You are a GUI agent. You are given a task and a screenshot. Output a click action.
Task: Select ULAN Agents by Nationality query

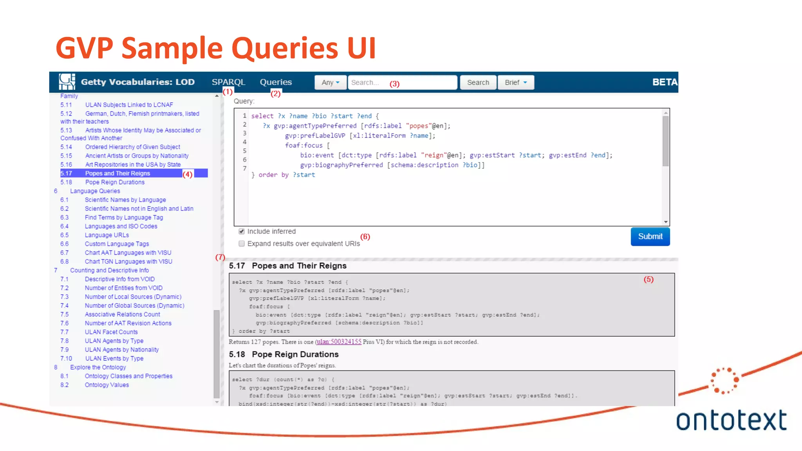122,350
